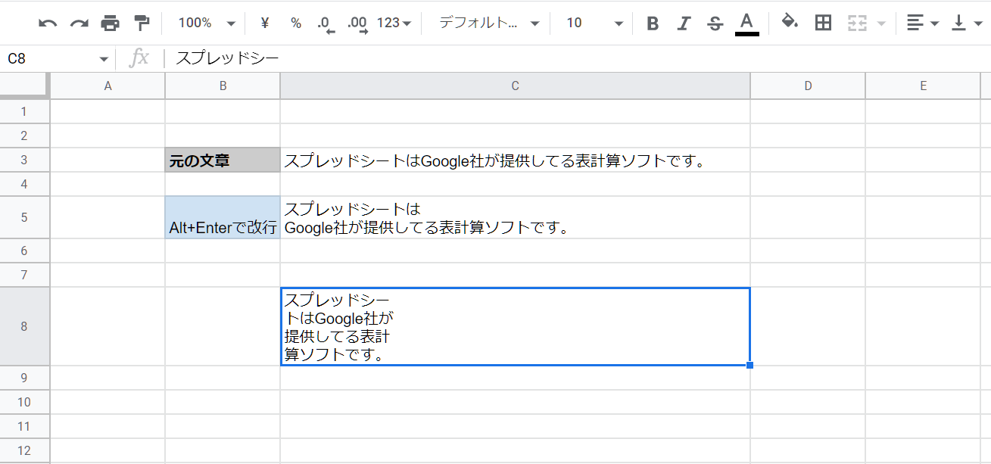Click the merge cells button
This screenshot has width=991, height=464.
pyautogui.click(x=856, y=23)
